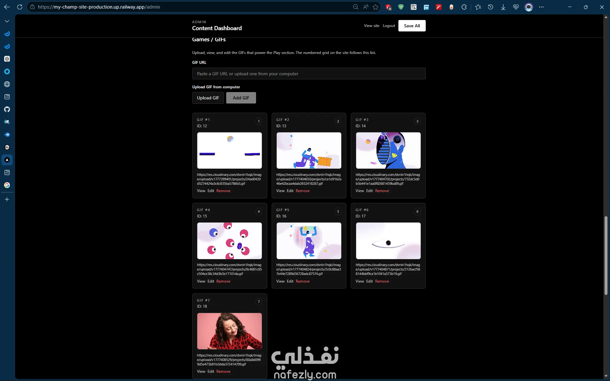Click Edit under GIF #7
The height and width of the screenshot is (381, 610).
click(x=211, y=371)
